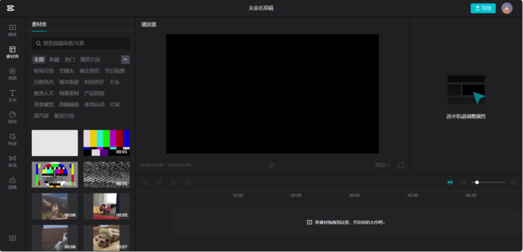Filter by 故障画面 category
Viewport: 523px width, 252px height.
(69, 105)
